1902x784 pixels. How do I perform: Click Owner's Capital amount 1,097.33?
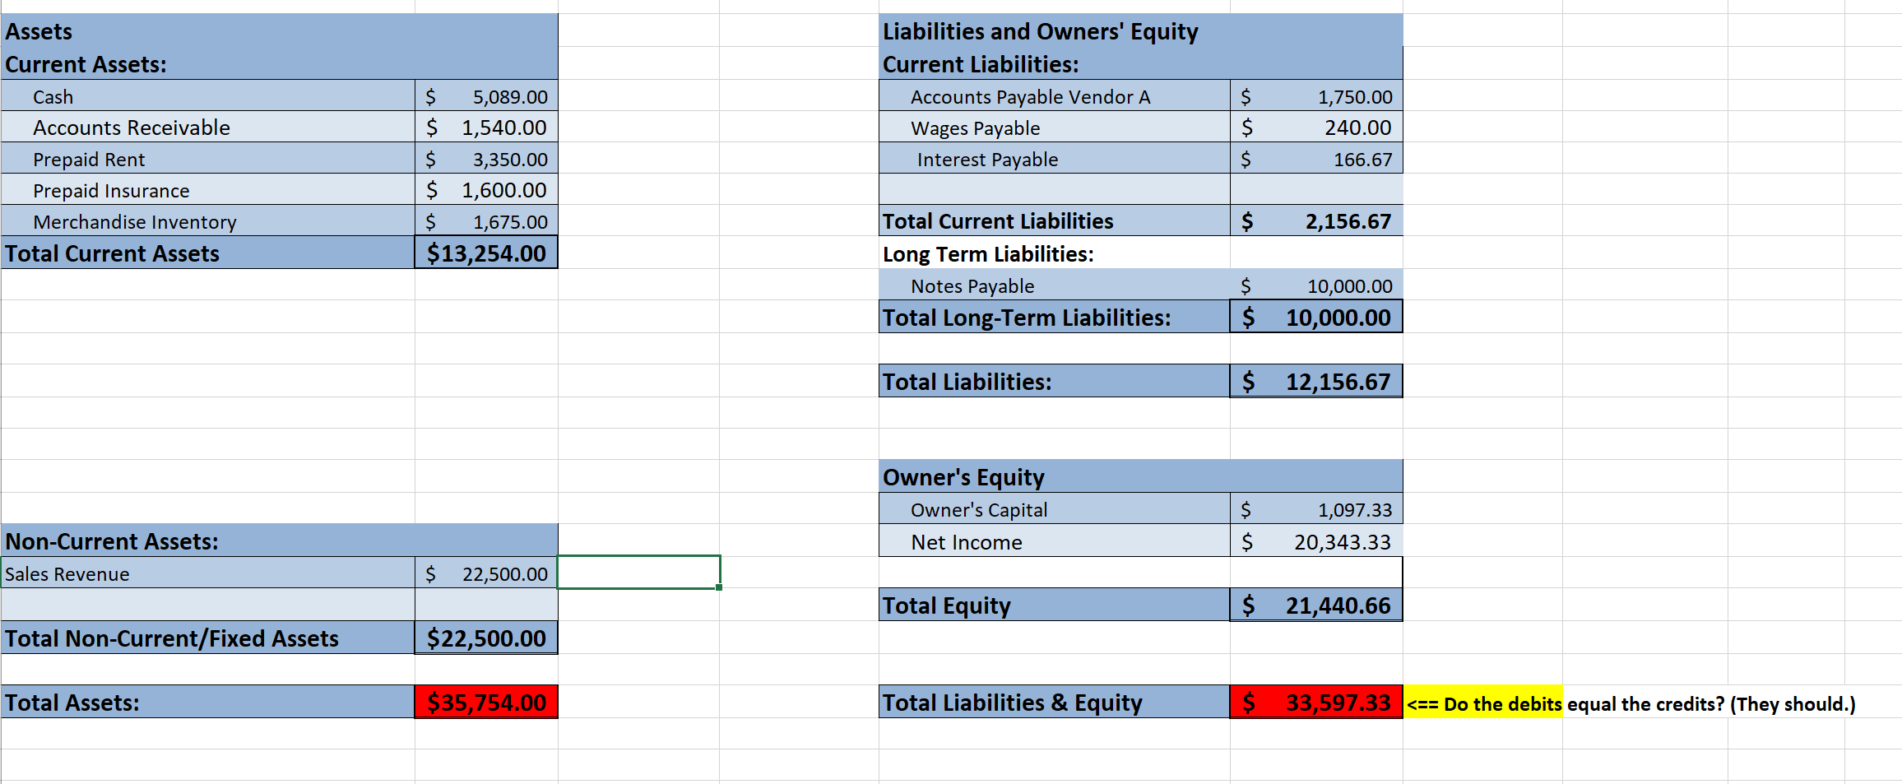(x=1316, y=509)
